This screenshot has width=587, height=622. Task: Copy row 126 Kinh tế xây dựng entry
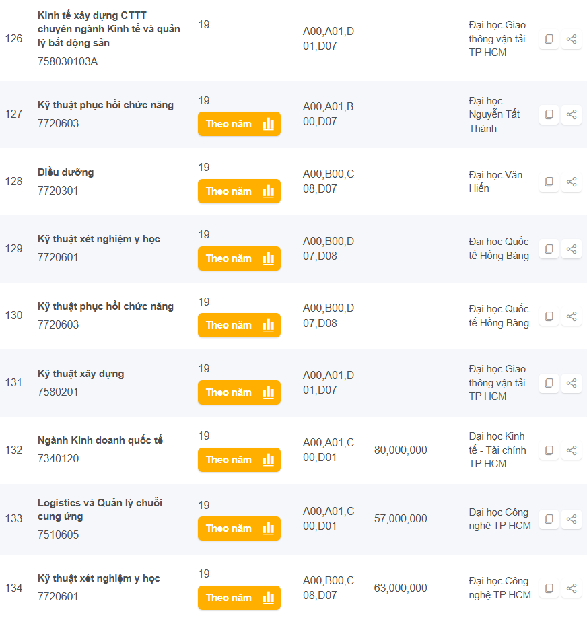pos(549,39)
